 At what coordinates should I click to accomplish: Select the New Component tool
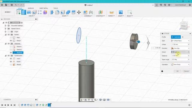point(85,12)
